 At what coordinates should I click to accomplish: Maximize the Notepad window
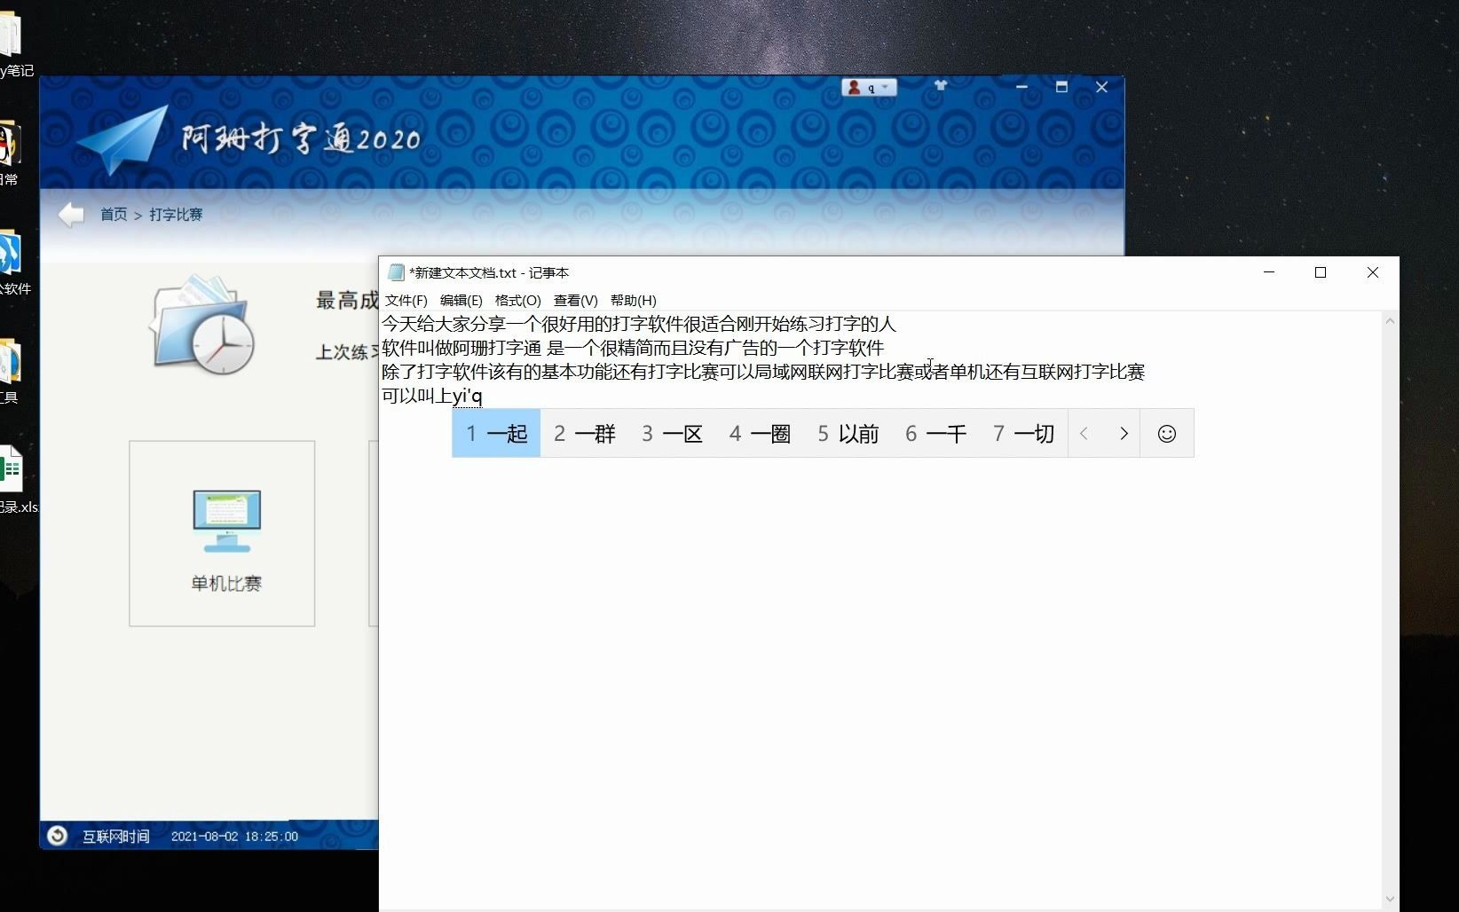pyautogui.click(x=1321, y=272)
